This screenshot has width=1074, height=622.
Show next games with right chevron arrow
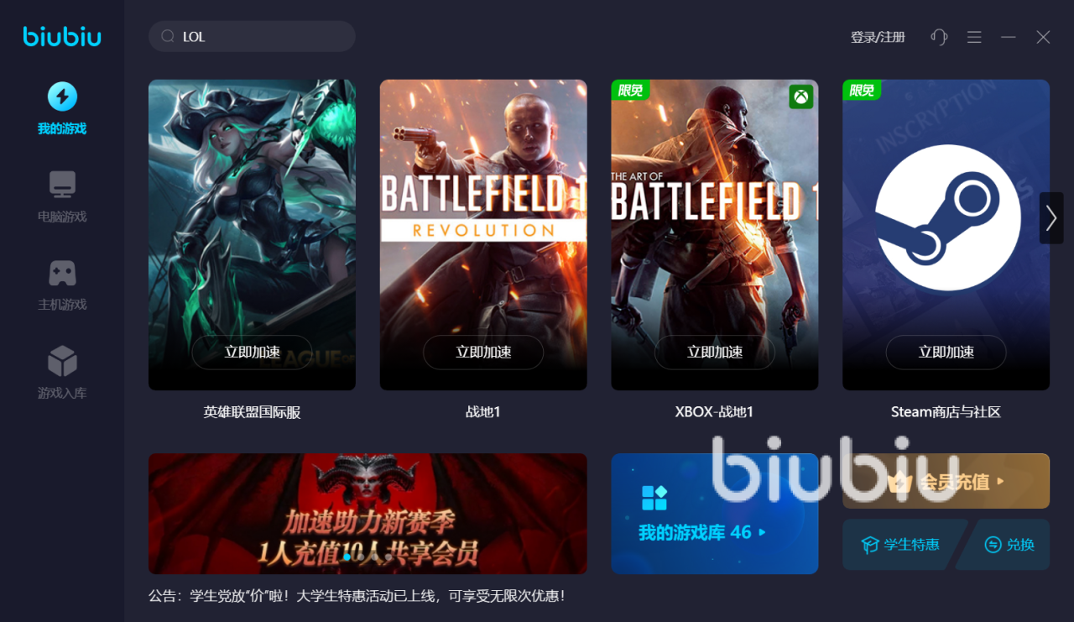point(1051,218)
